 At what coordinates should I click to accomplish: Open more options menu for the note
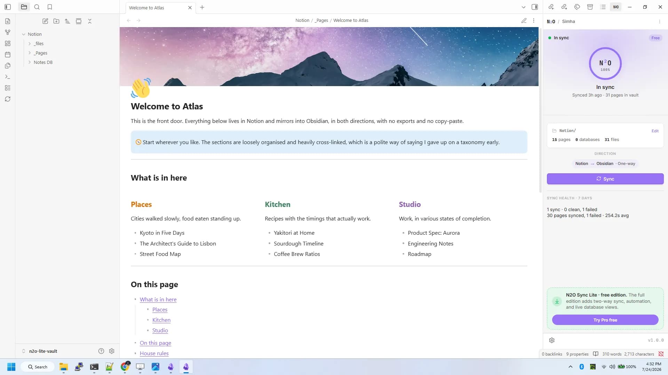pos(534,20)
